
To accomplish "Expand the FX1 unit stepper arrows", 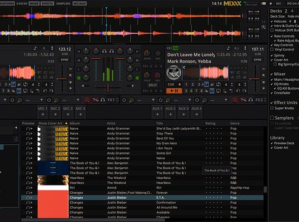I will (x=117, y=100).
